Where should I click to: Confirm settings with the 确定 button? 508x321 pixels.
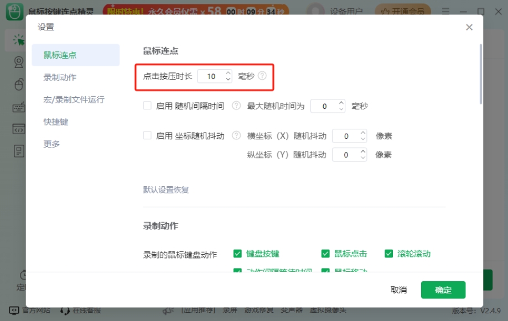coord(443,290)
